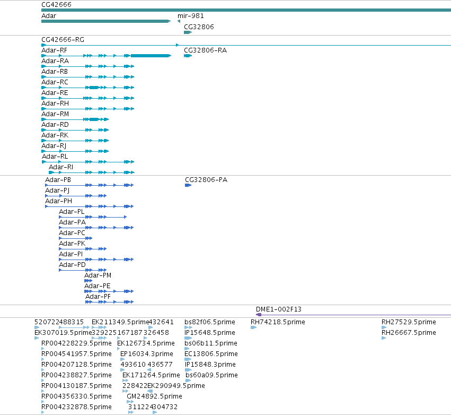Click the 520722 EST label
This screenshot has height=415, width=451.
click(47, 322)
